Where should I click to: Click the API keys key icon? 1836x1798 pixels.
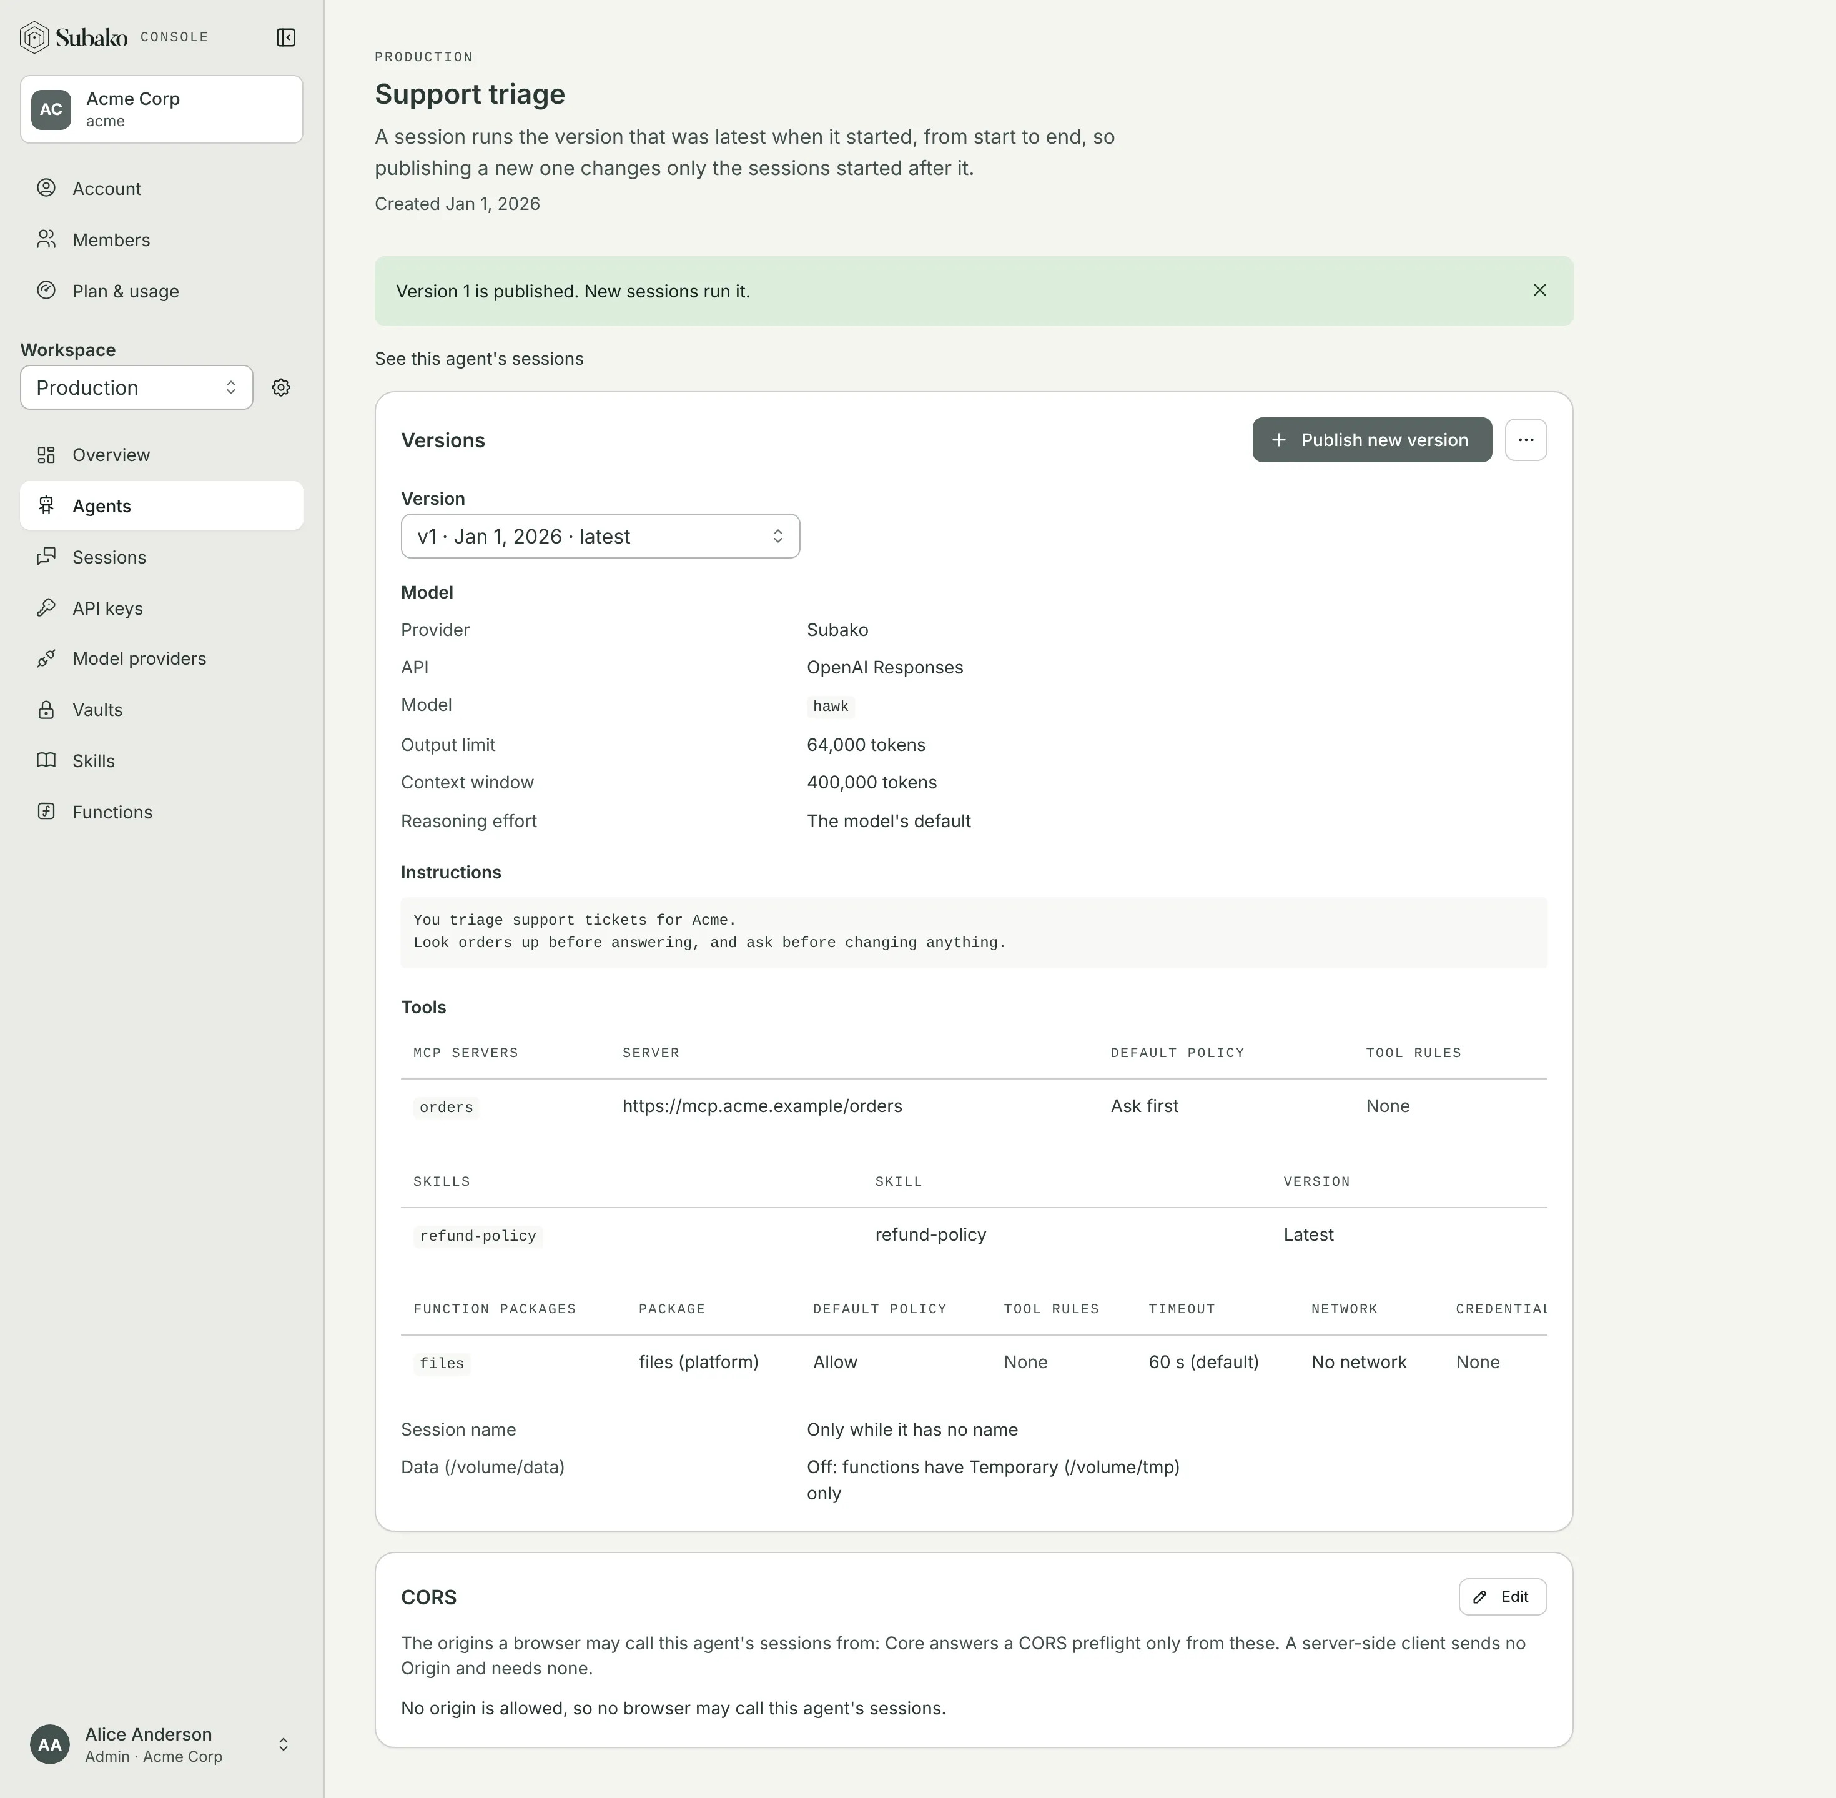coord(46,608)
